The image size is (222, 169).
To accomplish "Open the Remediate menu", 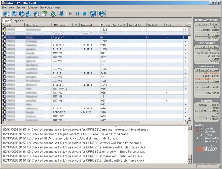I will point(46,8).
